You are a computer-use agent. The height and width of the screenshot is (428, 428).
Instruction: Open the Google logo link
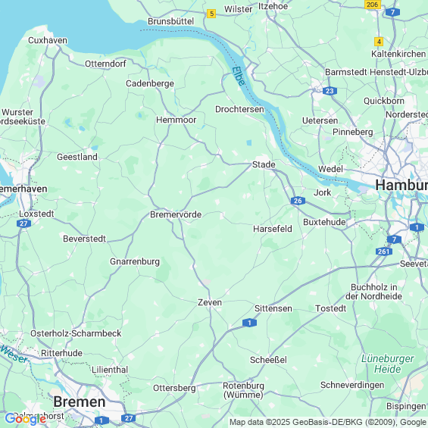[x=26, y=419]
